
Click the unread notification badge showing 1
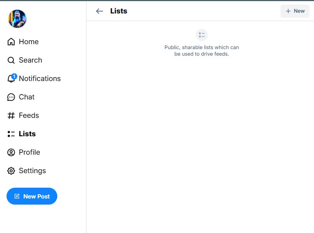pos(14,76)
